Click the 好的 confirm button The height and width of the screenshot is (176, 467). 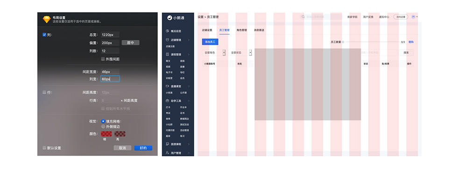(143, 148)
